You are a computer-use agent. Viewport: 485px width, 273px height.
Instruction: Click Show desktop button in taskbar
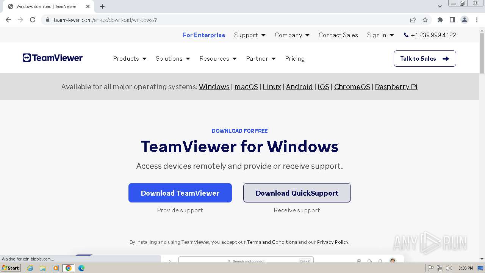pos(481,268)
